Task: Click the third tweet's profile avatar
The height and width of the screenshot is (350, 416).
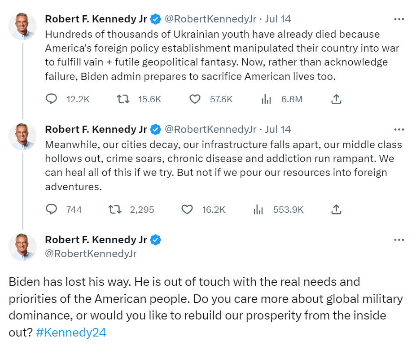Action: [x=22, y=247]
